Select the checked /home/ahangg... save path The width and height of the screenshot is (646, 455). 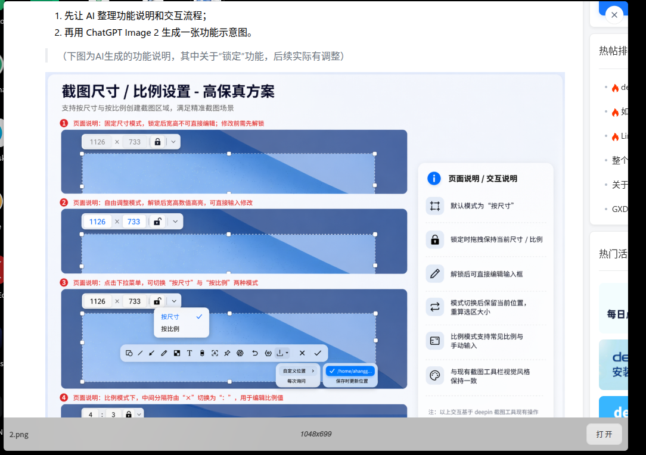coord(350,371)
